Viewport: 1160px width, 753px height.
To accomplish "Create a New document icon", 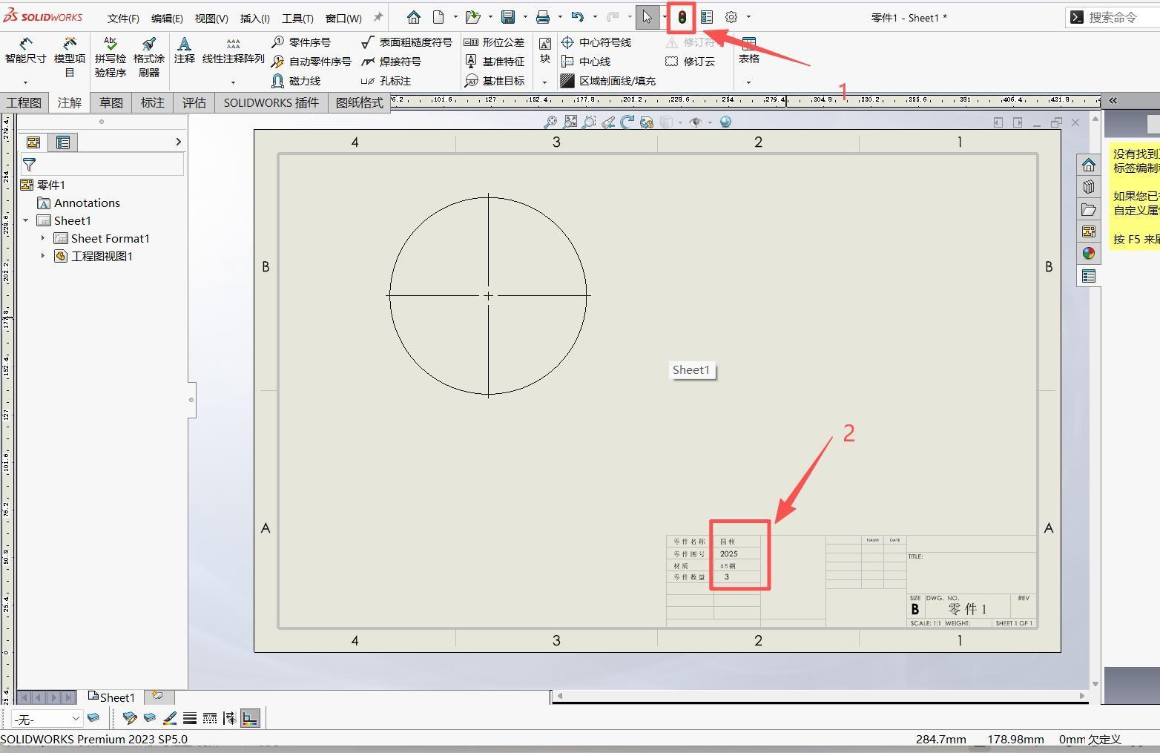I will (x=438, y=17).
